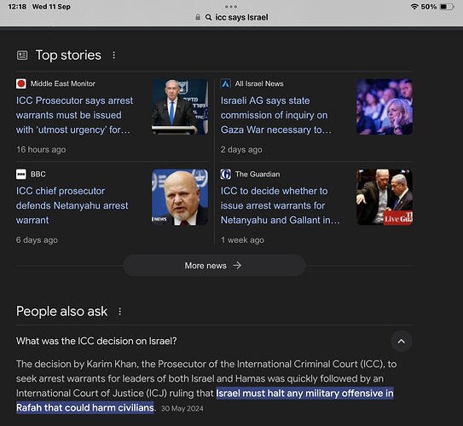The height and width of the screenshot is (426, 463).
Task: Collapse the 'What was the ICC decision' answer
Action: click(x=402, y=342)
